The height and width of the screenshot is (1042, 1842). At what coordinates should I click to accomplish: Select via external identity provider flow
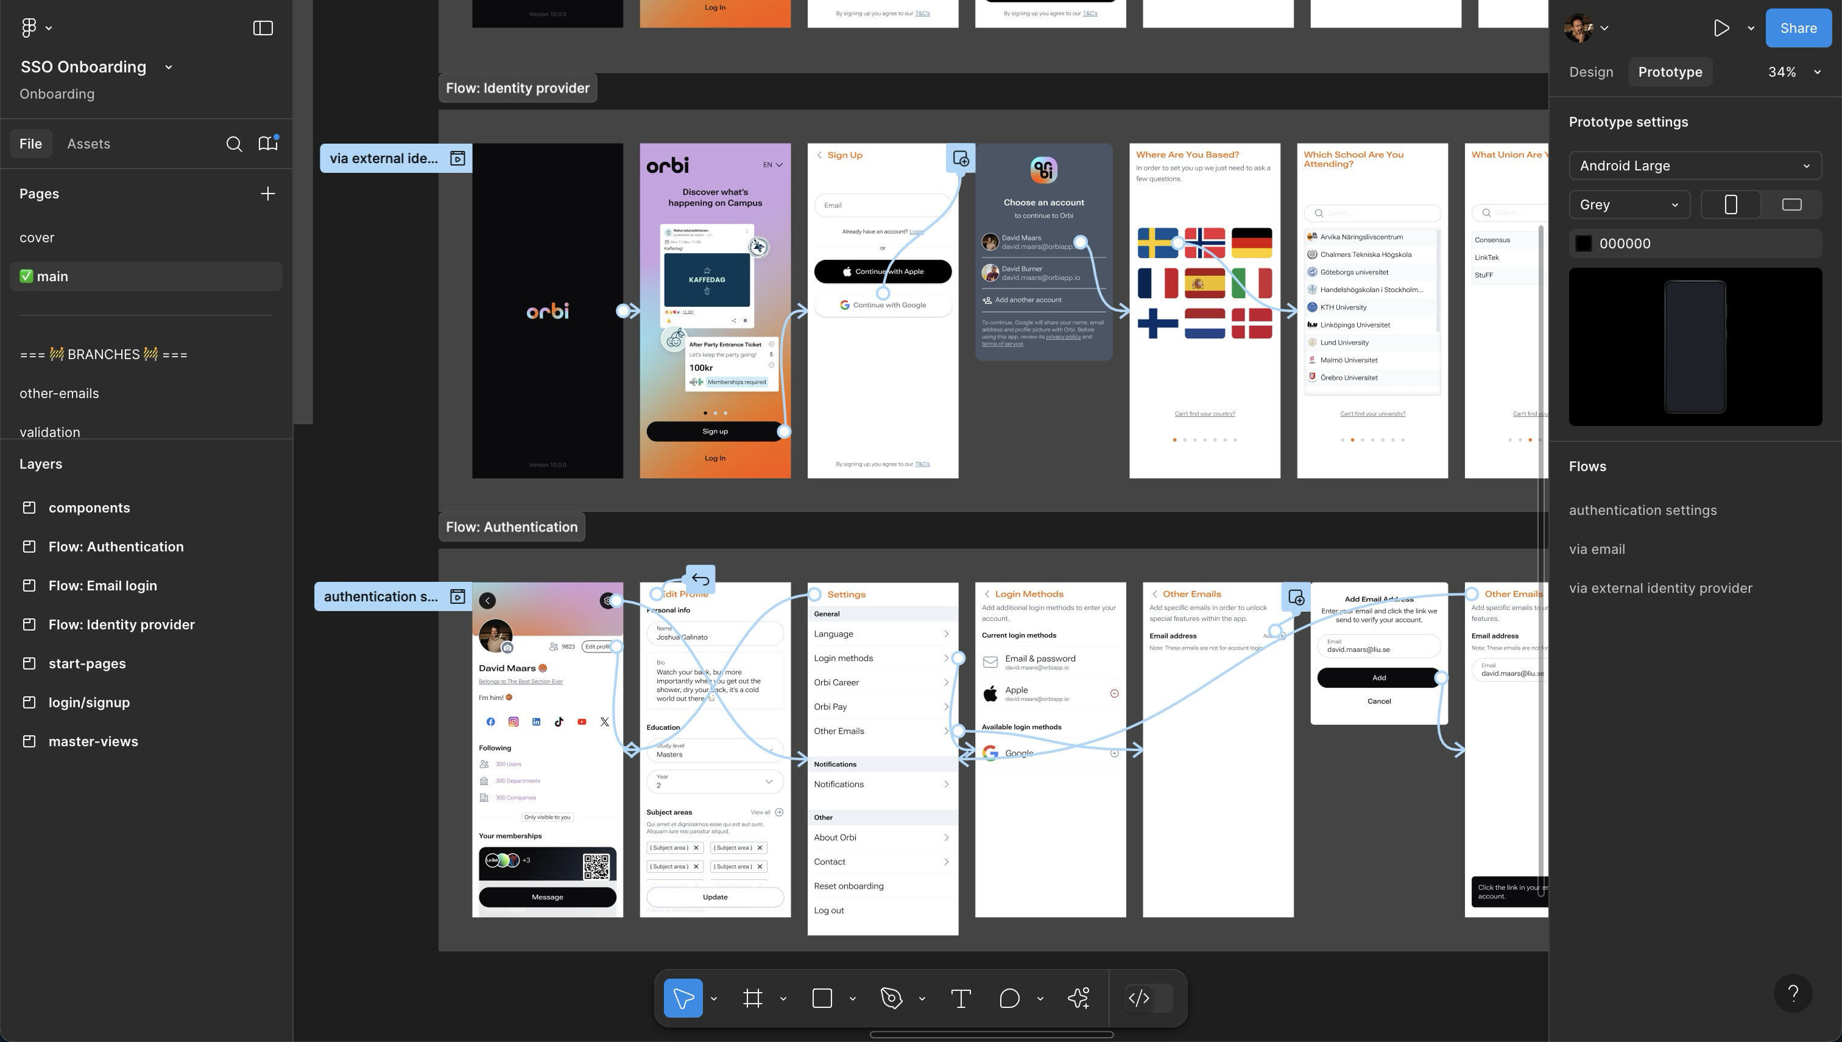tap(1660, 589)
